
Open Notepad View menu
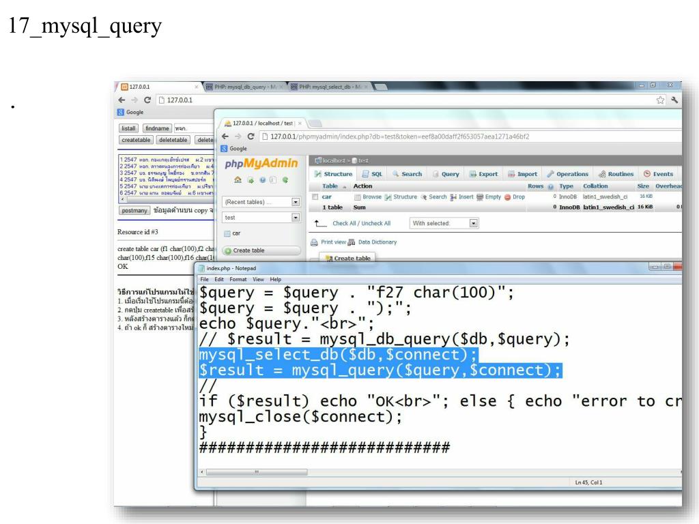coord(259,279)
